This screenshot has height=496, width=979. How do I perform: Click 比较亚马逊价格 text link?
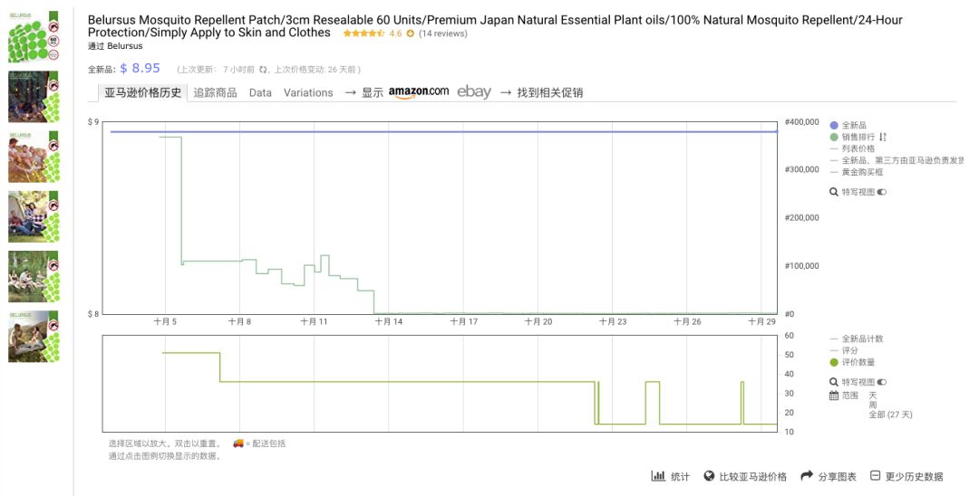753,477
